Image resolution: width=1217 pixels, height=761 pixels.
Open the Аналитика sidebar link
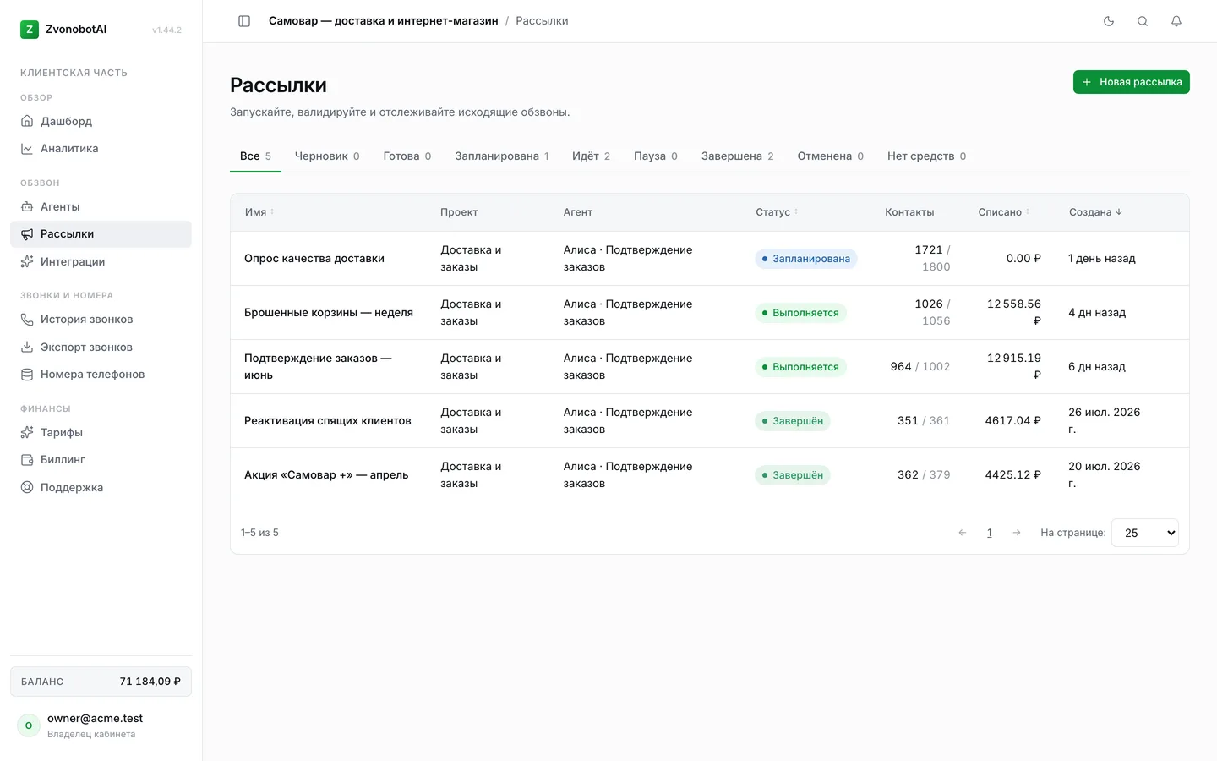[101, 149]
